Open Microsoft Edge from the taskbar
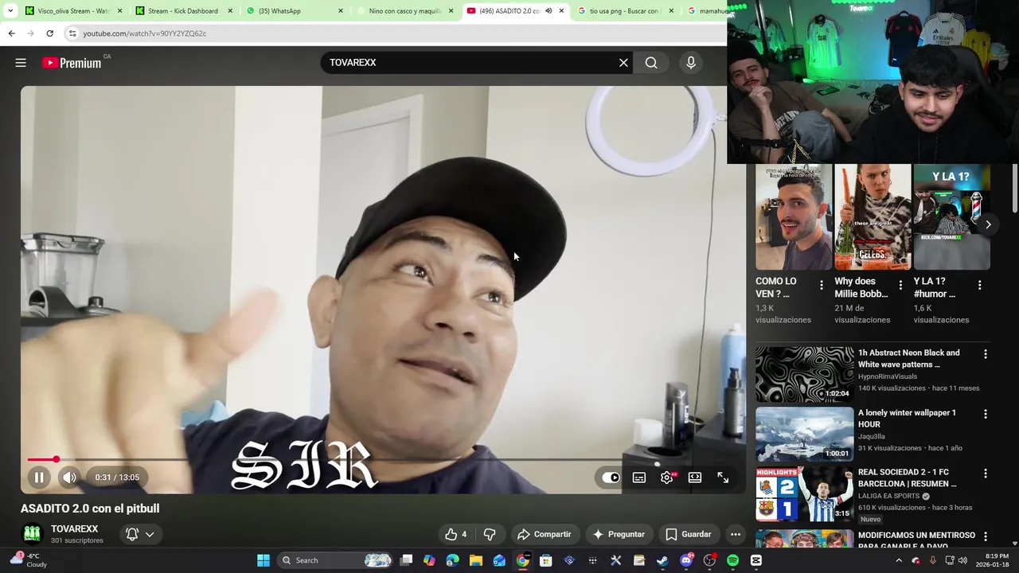 coord(452,560)
